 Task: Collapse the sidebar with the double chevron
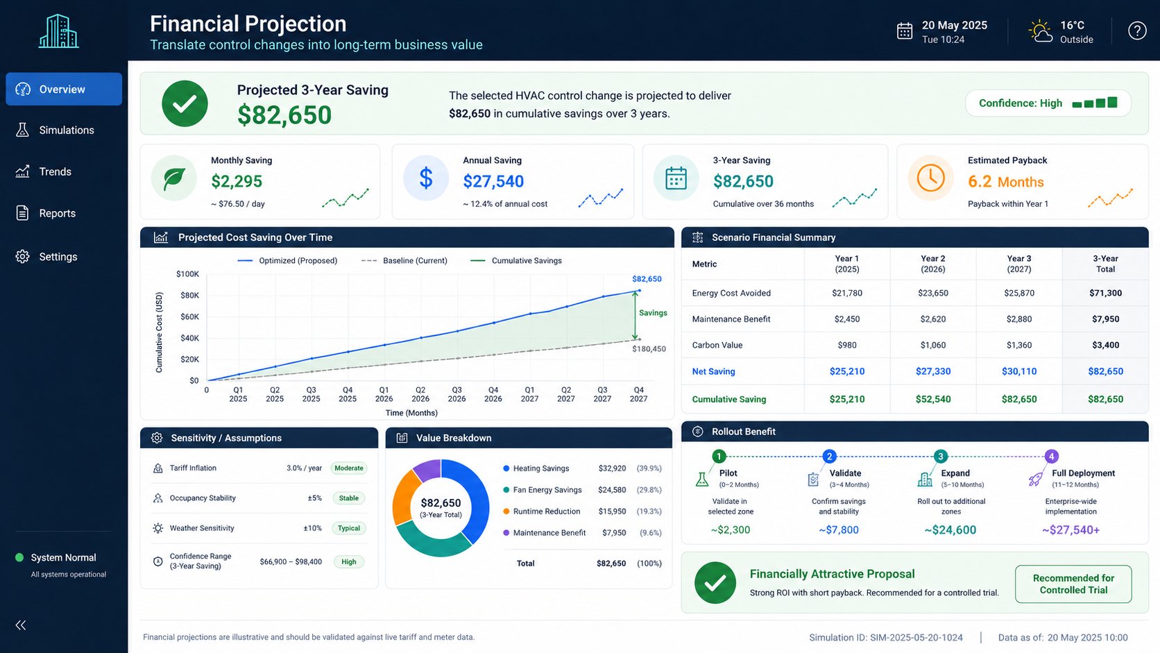point(21,625)
